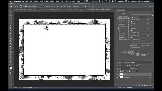Select the Horizontal Type tool
The height and width of the screenshot is (91, 162).
[x=10, y=52]
